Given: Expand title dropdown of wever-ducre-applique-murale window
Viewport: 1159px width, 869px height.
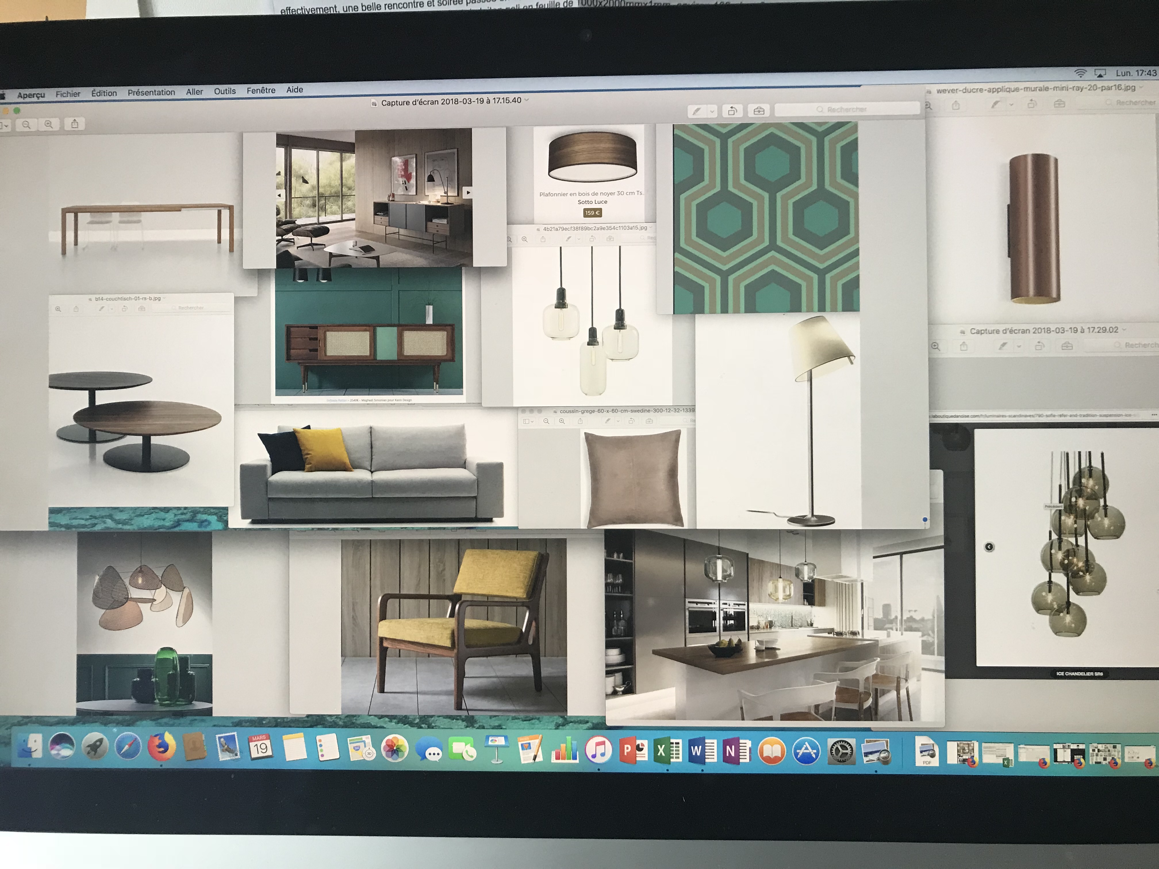Looking at the screenshot, I should point(1141,87).
